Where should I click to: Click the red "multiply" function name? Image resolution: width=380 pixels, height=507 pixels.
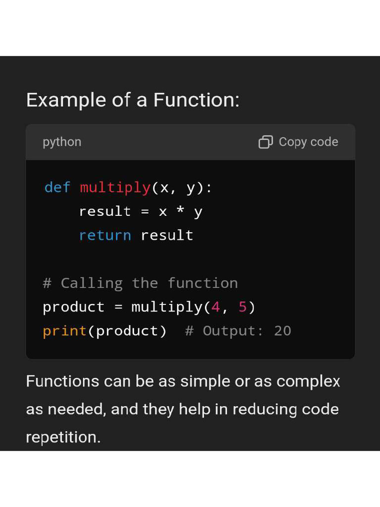(x=115, y=188)
